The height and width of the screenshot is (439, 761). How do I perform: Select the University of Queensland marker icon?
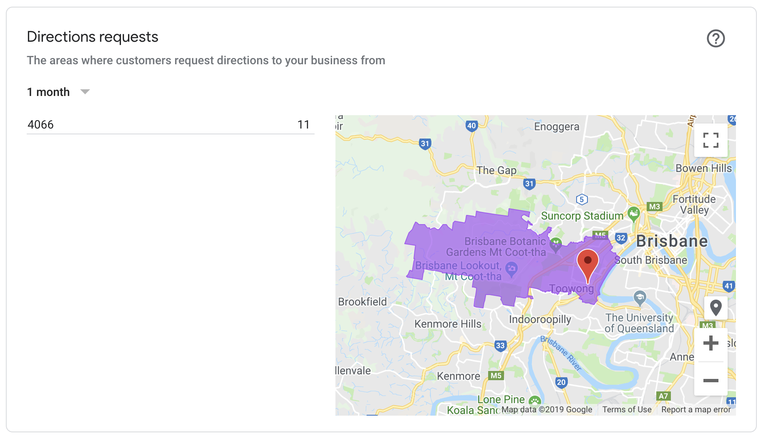(640, 298)
